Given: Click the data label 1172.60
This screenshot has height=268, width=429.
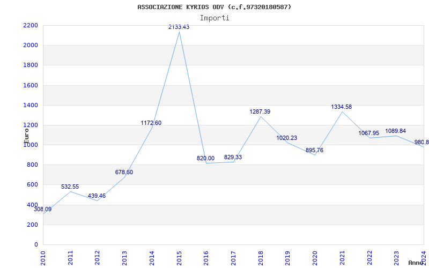Looking at the screenshot, I should click(x=151, y=123).
